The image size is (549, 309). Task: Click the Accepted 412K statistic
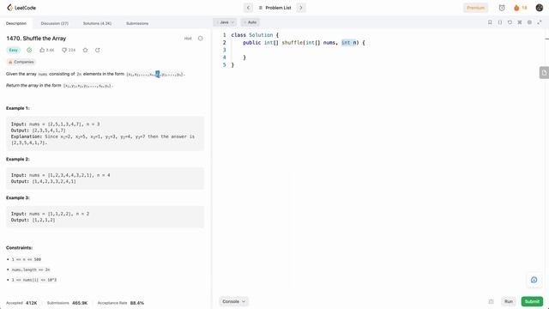pyautogui.click(x=21, y=303)
